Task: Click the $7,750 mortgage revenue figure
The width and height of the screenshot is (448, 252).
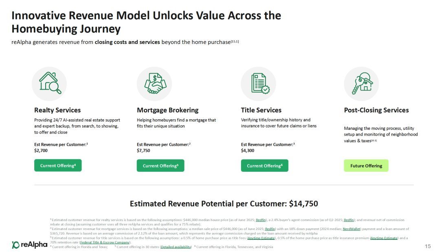Action: click(x=143, y=150)
